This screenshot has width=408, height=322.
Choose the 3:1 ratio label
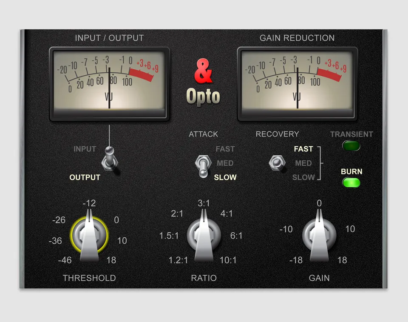click(x=204, y=203)
